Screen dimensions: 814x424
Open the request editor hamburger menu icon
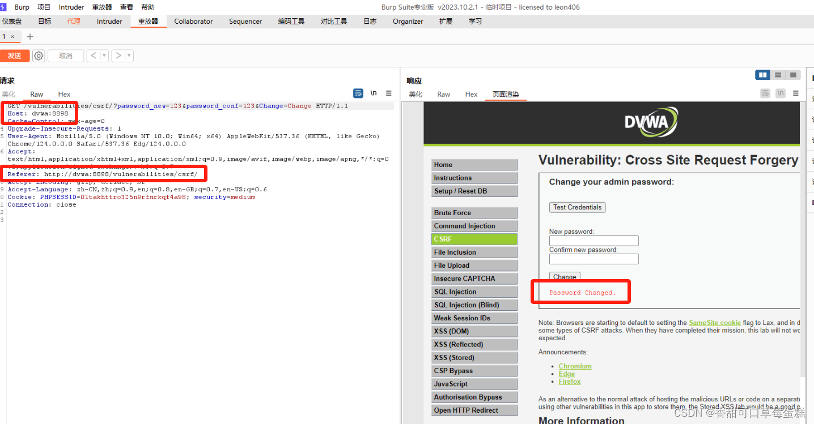[388, 93]
